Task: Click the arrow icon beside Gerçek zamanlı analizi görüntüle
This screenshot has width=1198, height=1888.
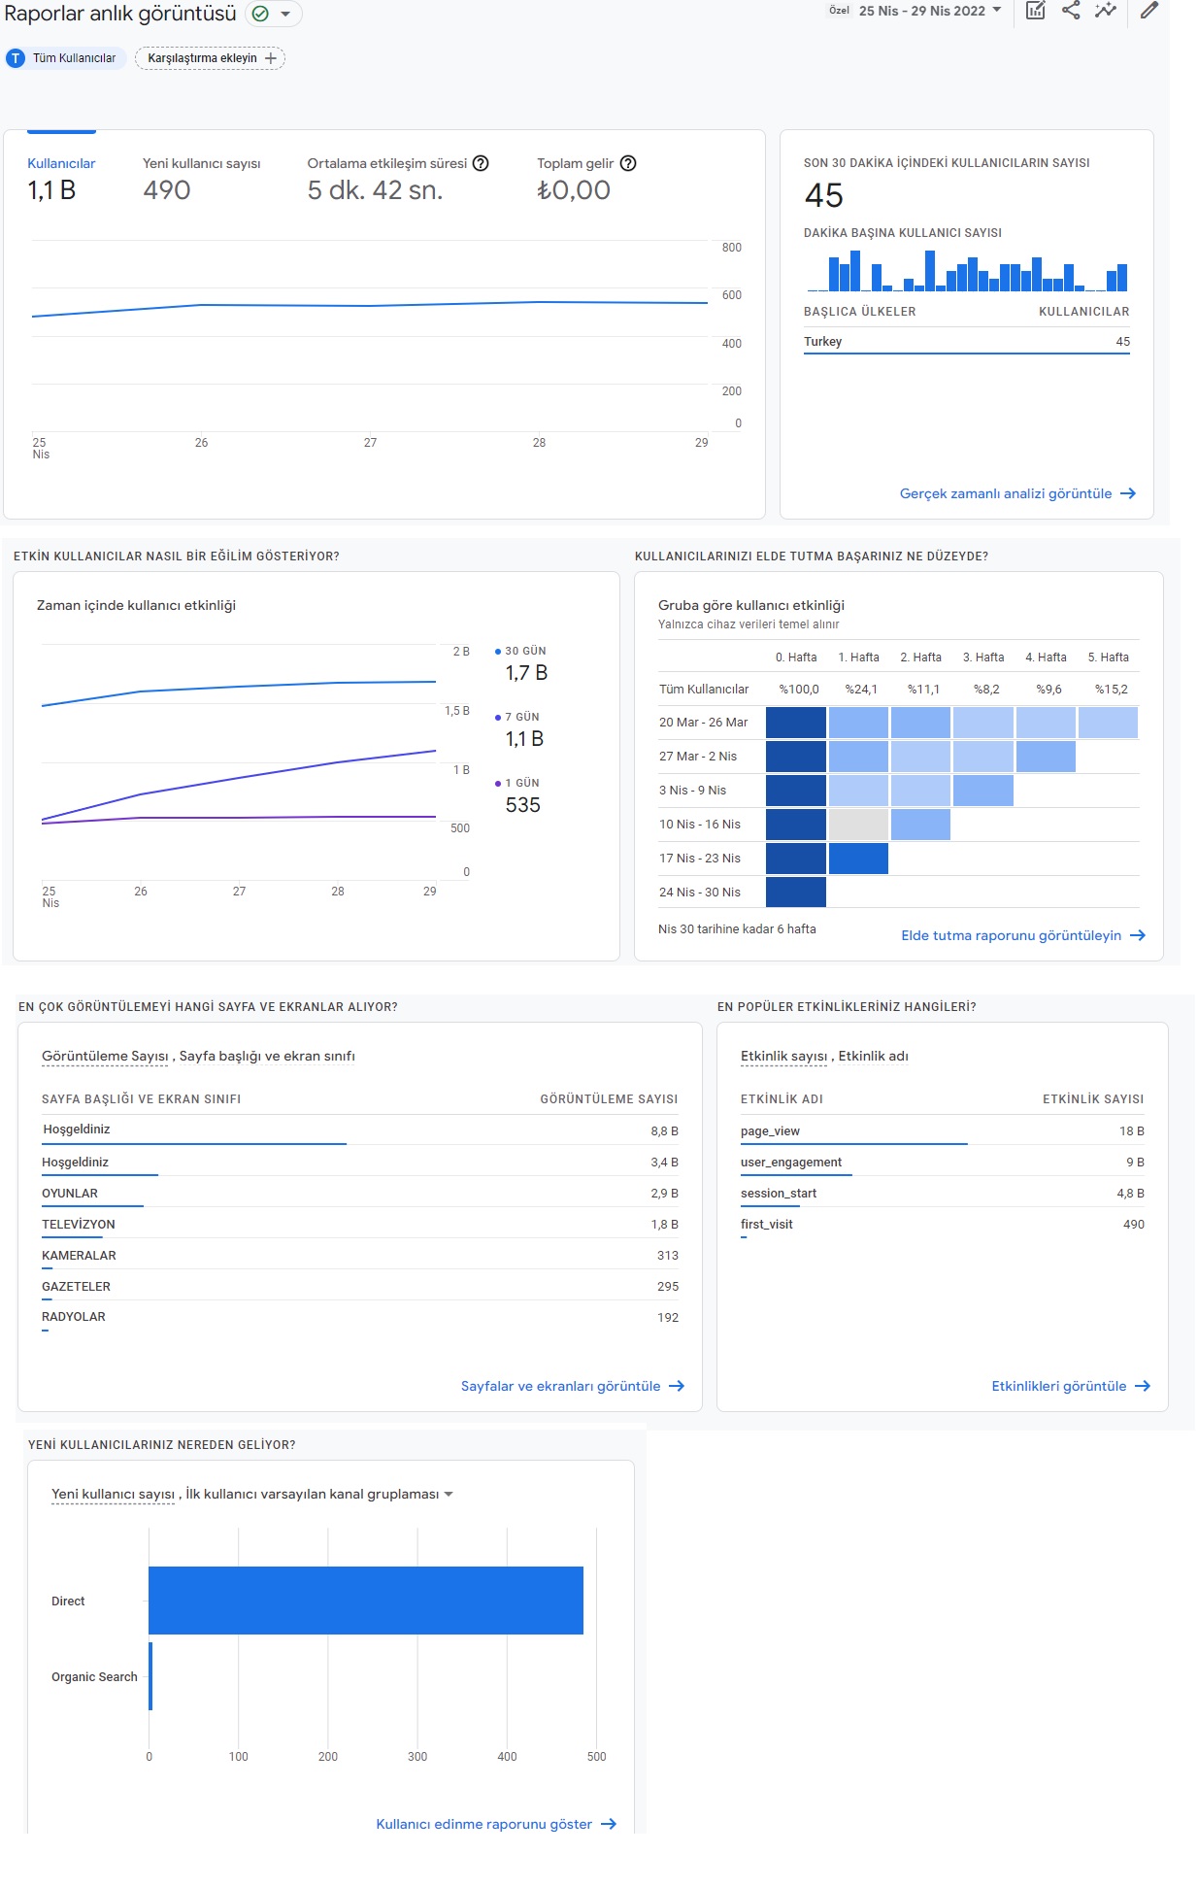Action: tap(1128, 493)
